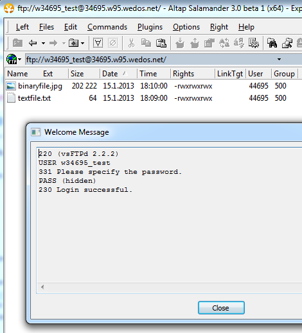Screen dimensions: 302x333
Task: Click the Unpack files icon
Action: 195,43
